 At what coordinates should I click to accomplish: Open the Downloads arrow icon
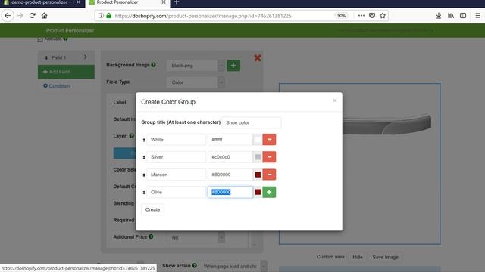click(x=439, y=15)
